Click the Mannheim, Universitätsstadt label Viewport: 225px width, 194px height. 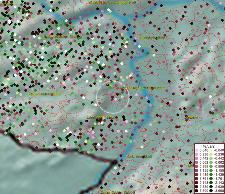tap(142, 88)
